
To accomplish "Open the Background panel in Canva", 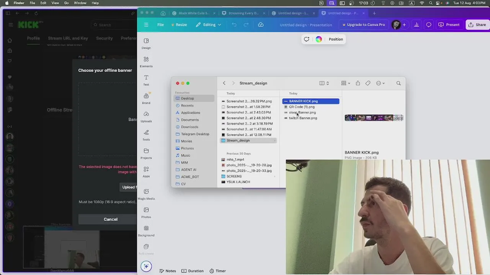I will 146,231.
